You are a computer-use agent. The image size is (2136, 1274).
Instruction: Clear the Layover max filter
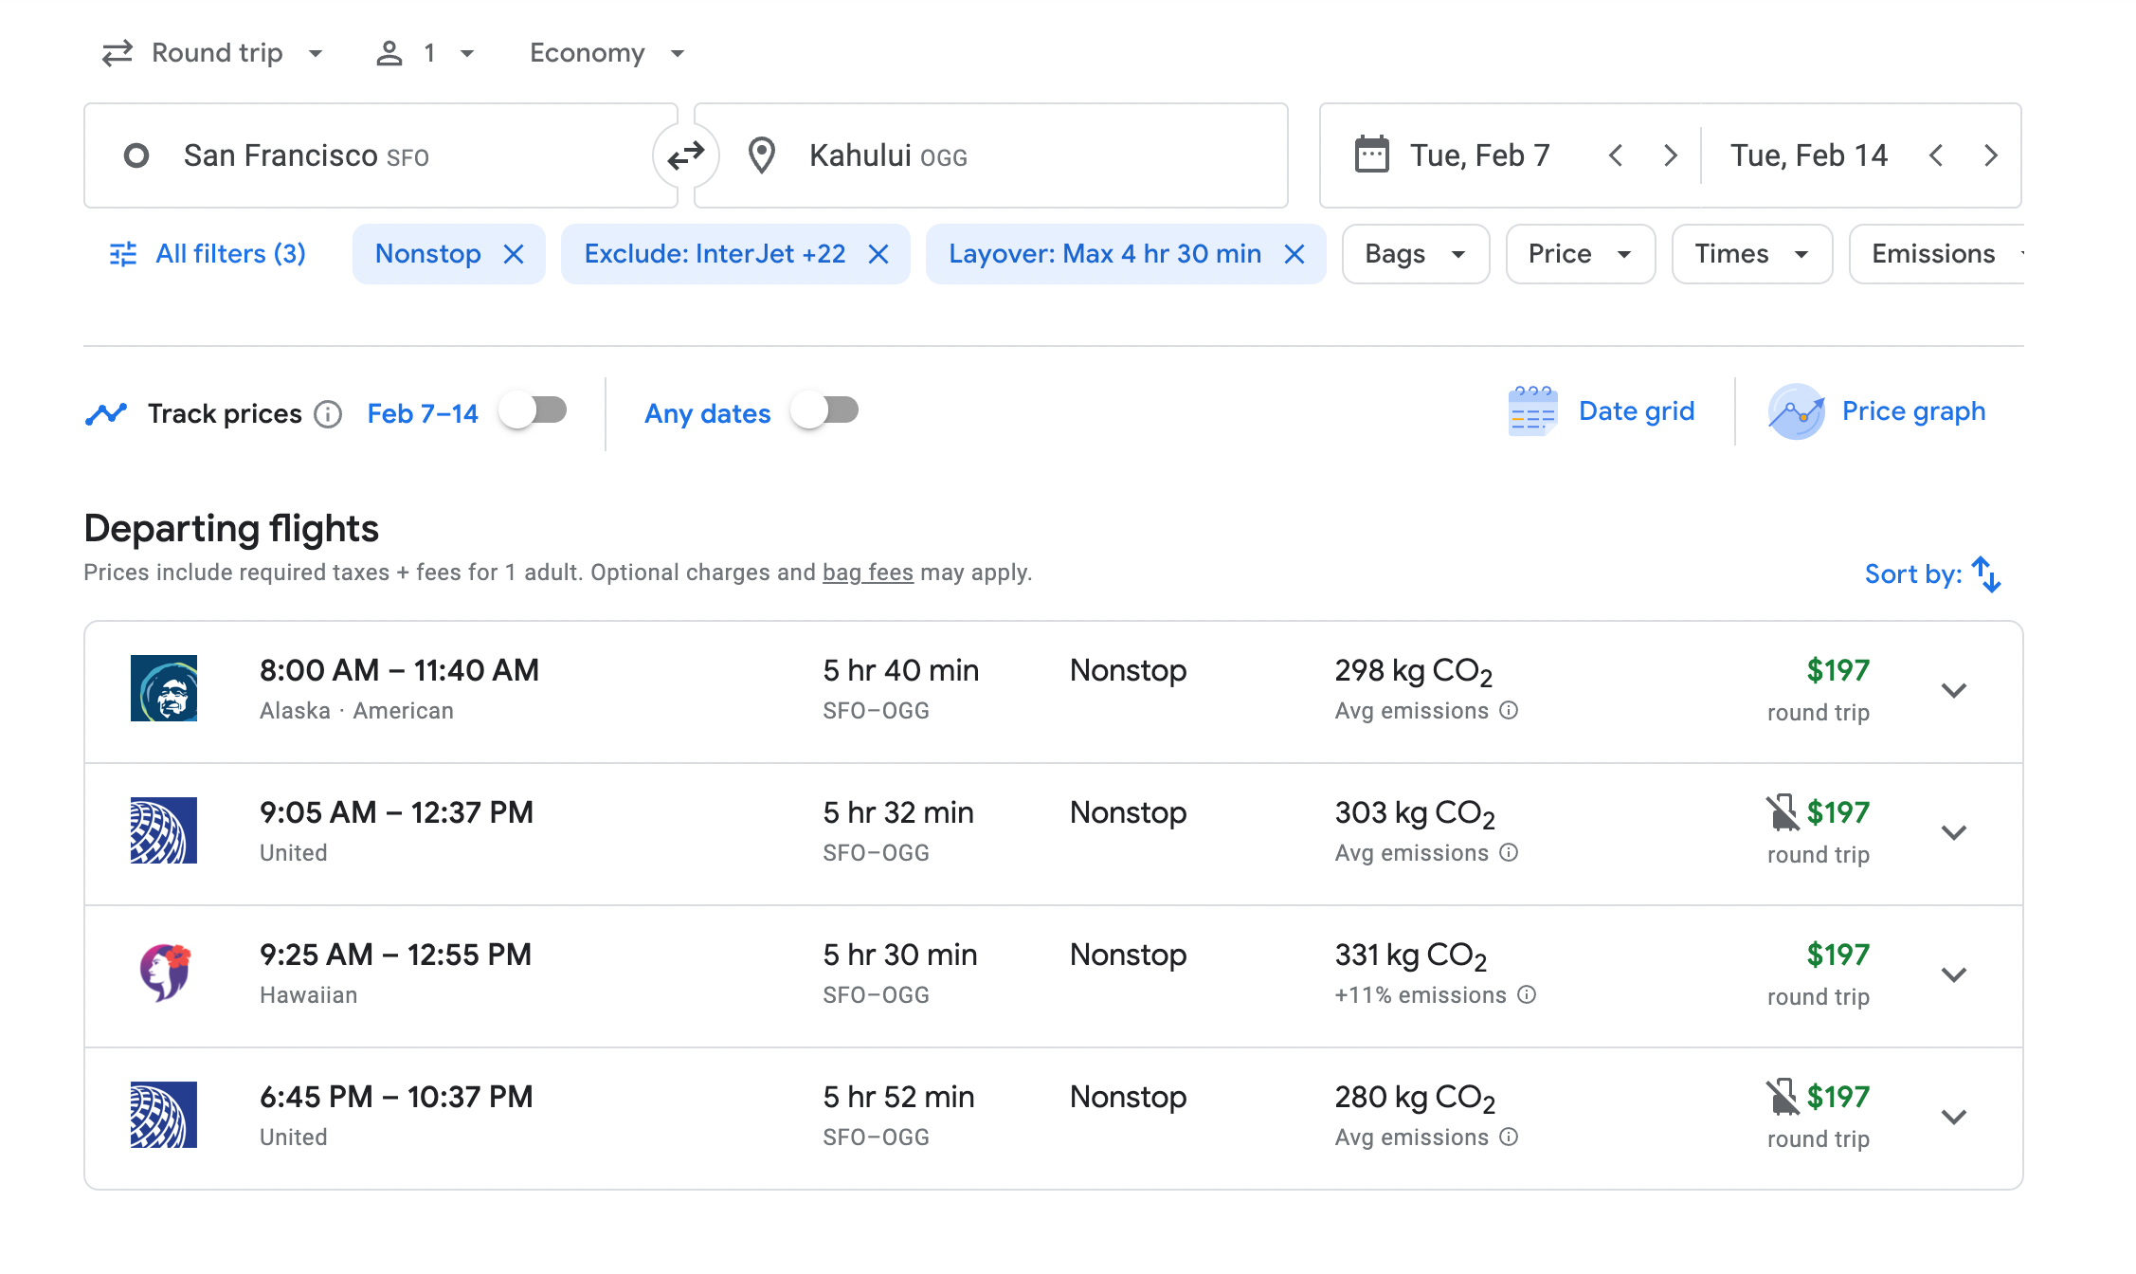click(x=1294, y=254)
